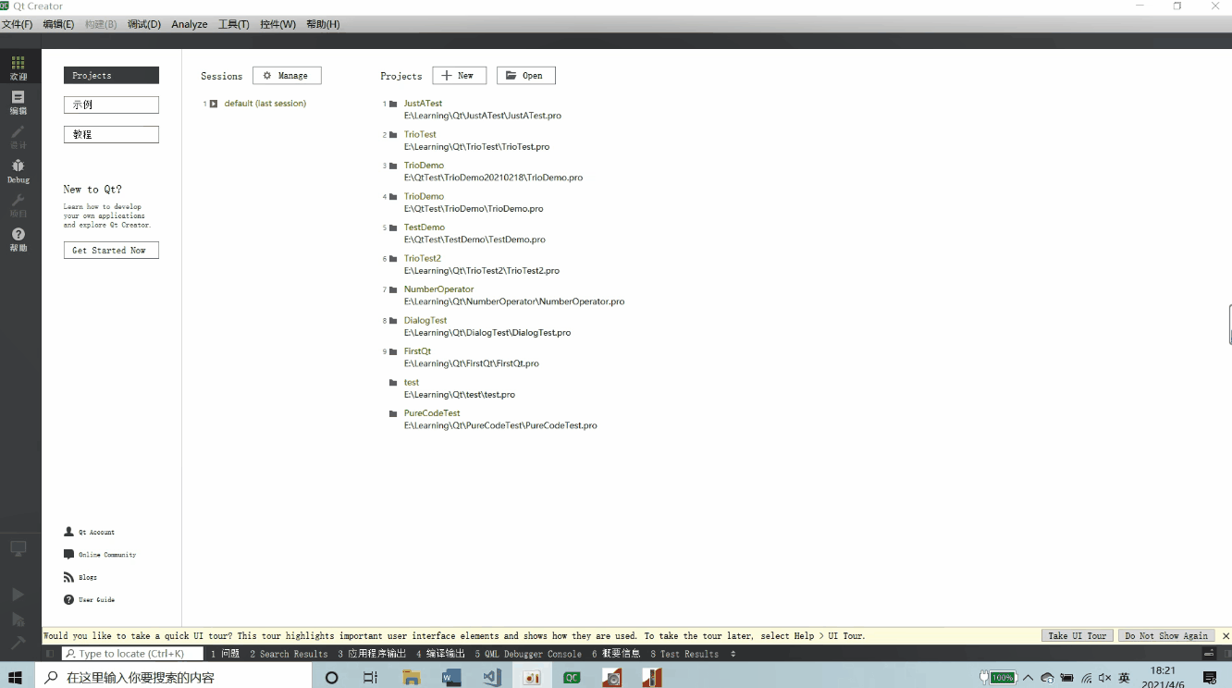Open the 控件(W) menu
This screenshot has width=1232, height=688.
pos(278,24)
